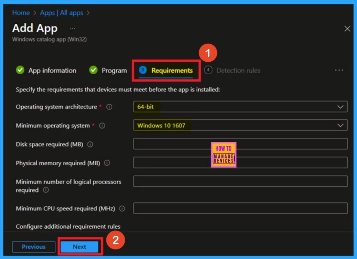Close the Add App pane
This screenshot has height=259, width=357.
(x=347, y=29)
